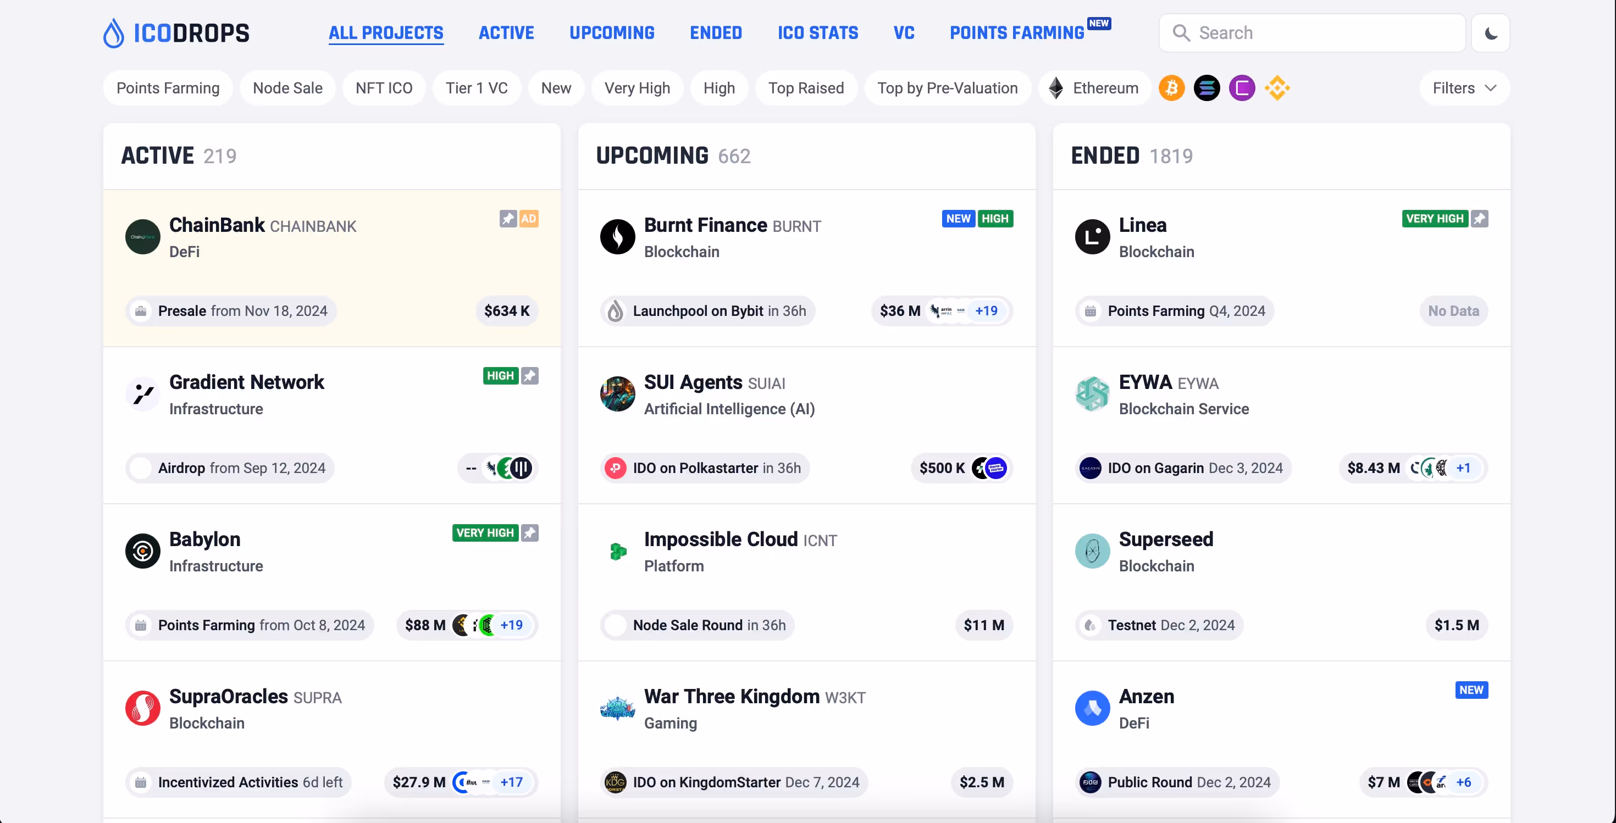This screenshot has width=1616, height=823.
Task: Filter by Bitcoin chain icon
Action: pyautogui.click(x=1171, y=88)
